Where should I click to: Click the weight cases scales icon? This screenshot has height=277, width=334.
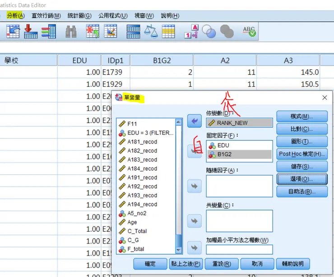click(x=151, y=31)
